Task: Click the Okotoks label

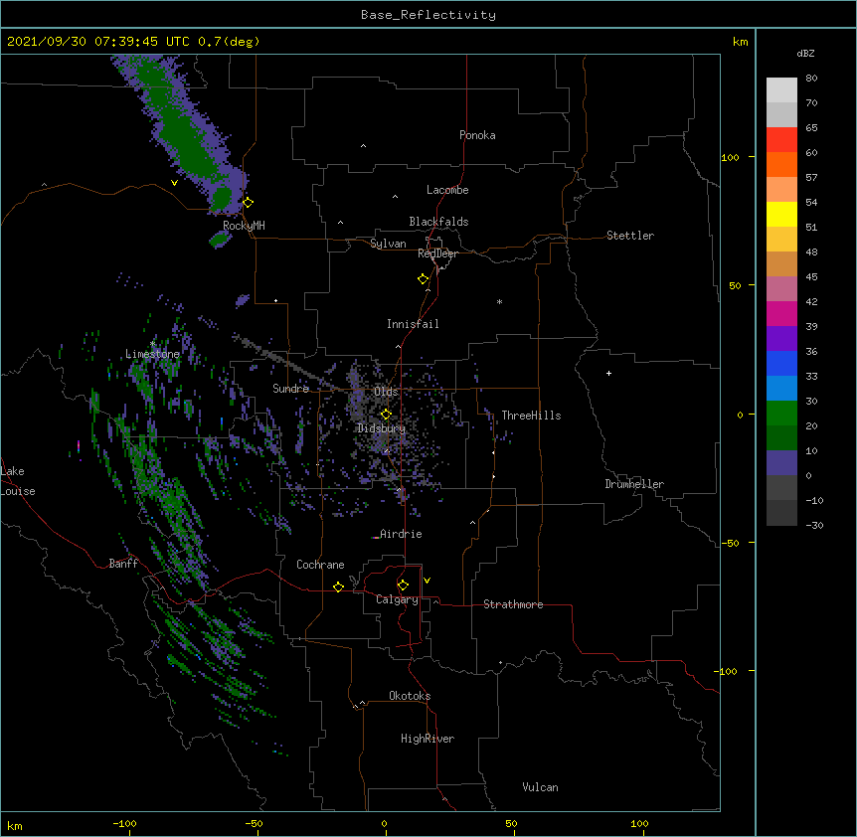Action: coord(410,696)
